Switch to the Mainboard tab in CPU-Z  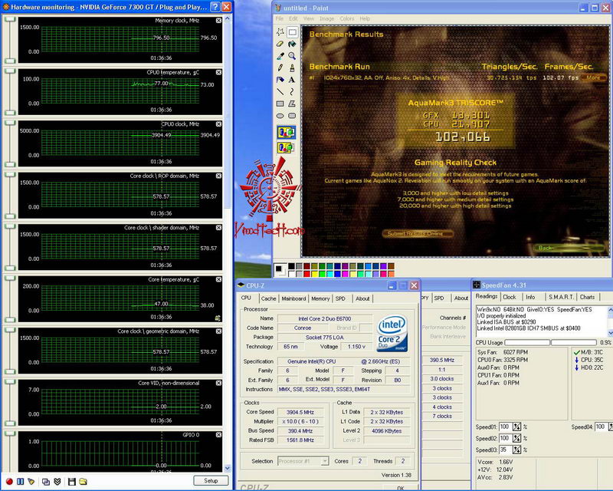click(x=293, y=298)
